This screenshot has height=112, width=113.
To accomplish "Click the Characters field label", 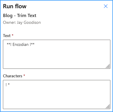I will point(13,76).
